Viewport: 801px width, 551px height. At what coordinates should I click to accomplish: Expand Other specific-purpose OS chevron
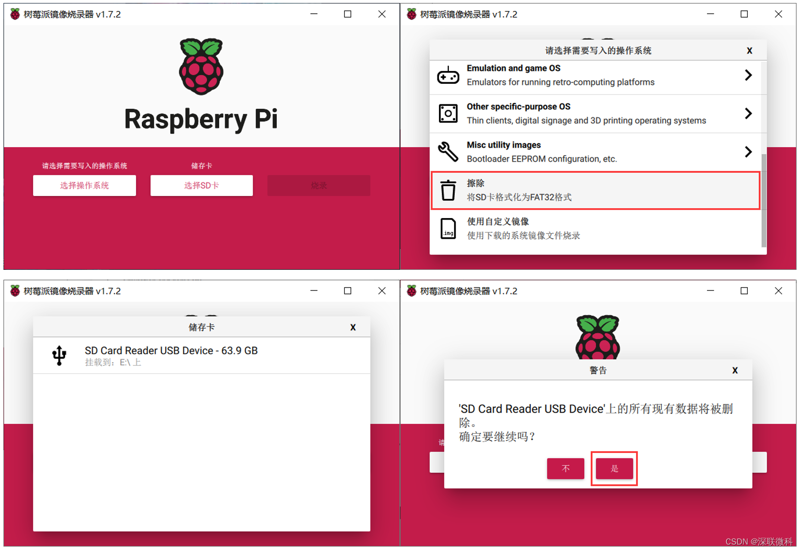(x=748, y=113)
